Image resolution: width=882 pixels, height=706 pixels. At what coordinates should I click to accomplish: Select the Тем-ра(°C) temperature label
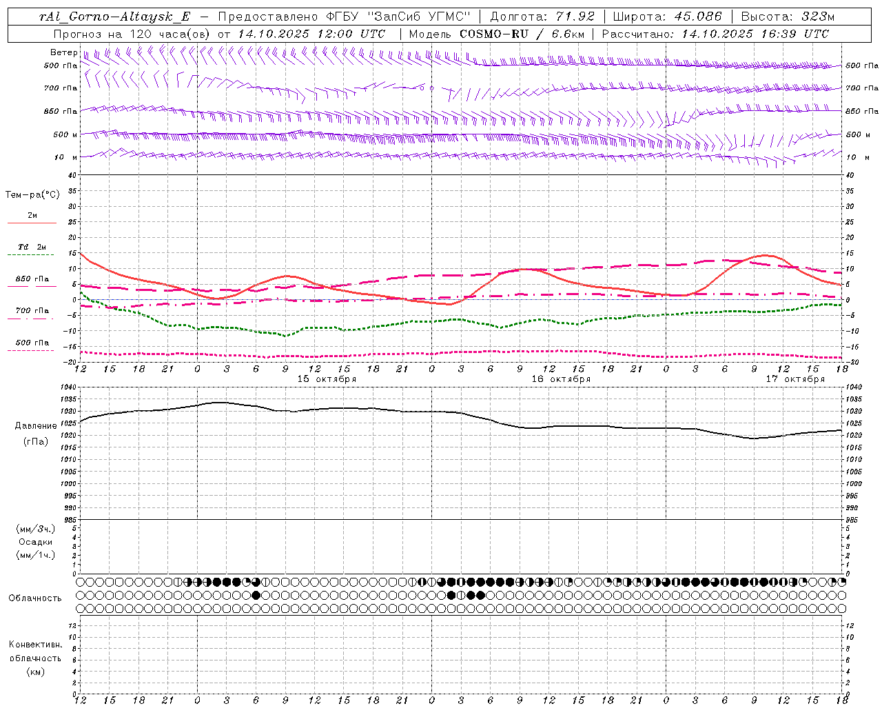tap(32, 195)
